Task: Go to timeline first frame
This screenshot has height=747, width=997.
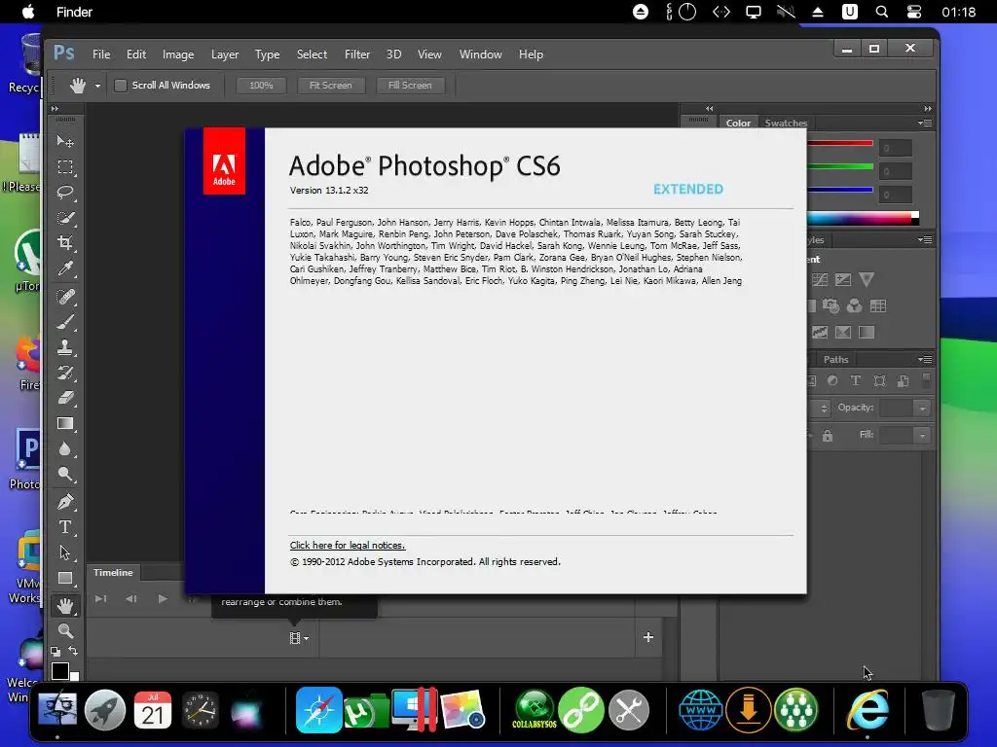Action: [100, 598]
